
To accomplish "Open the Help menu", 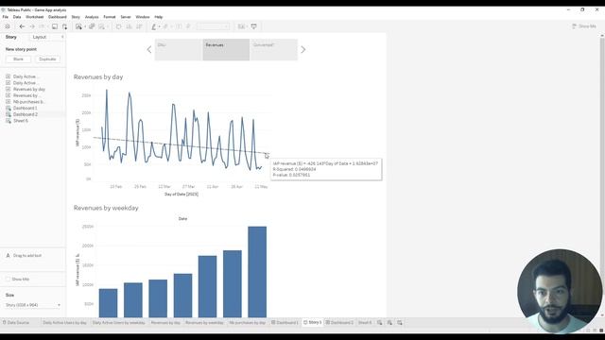I will [158, 17].
